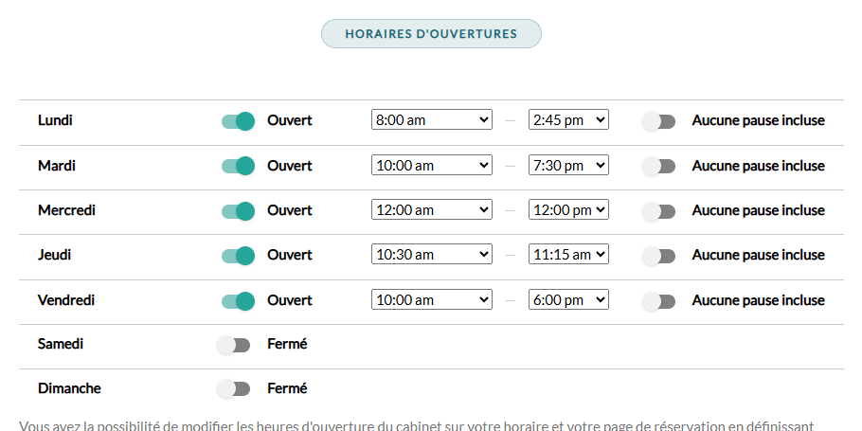Screen dimensions: 862x431
Task: Toggle Mercredi open switch off
Action: click(x=238, y=211)
